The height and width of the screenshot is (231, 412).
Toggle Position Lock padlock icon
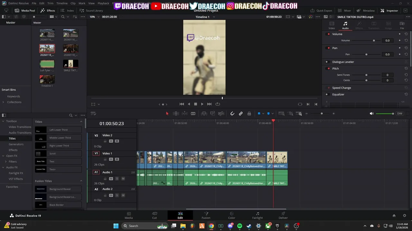[x=249, y=114]
